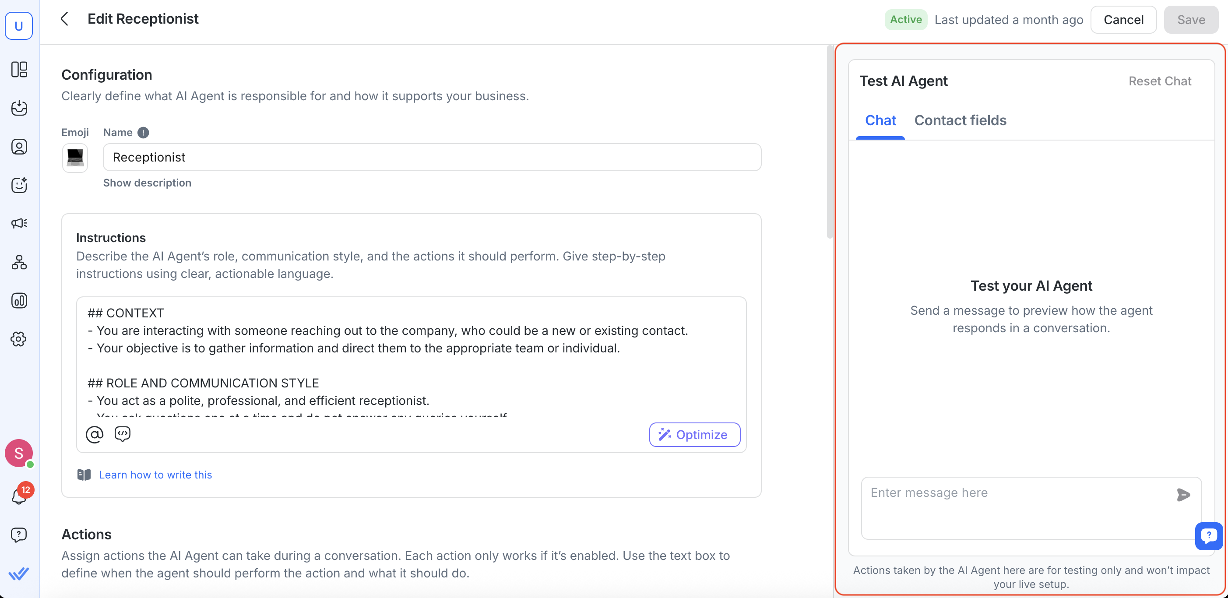Click Reset Chat in test panel

[x=1159, y=81]
